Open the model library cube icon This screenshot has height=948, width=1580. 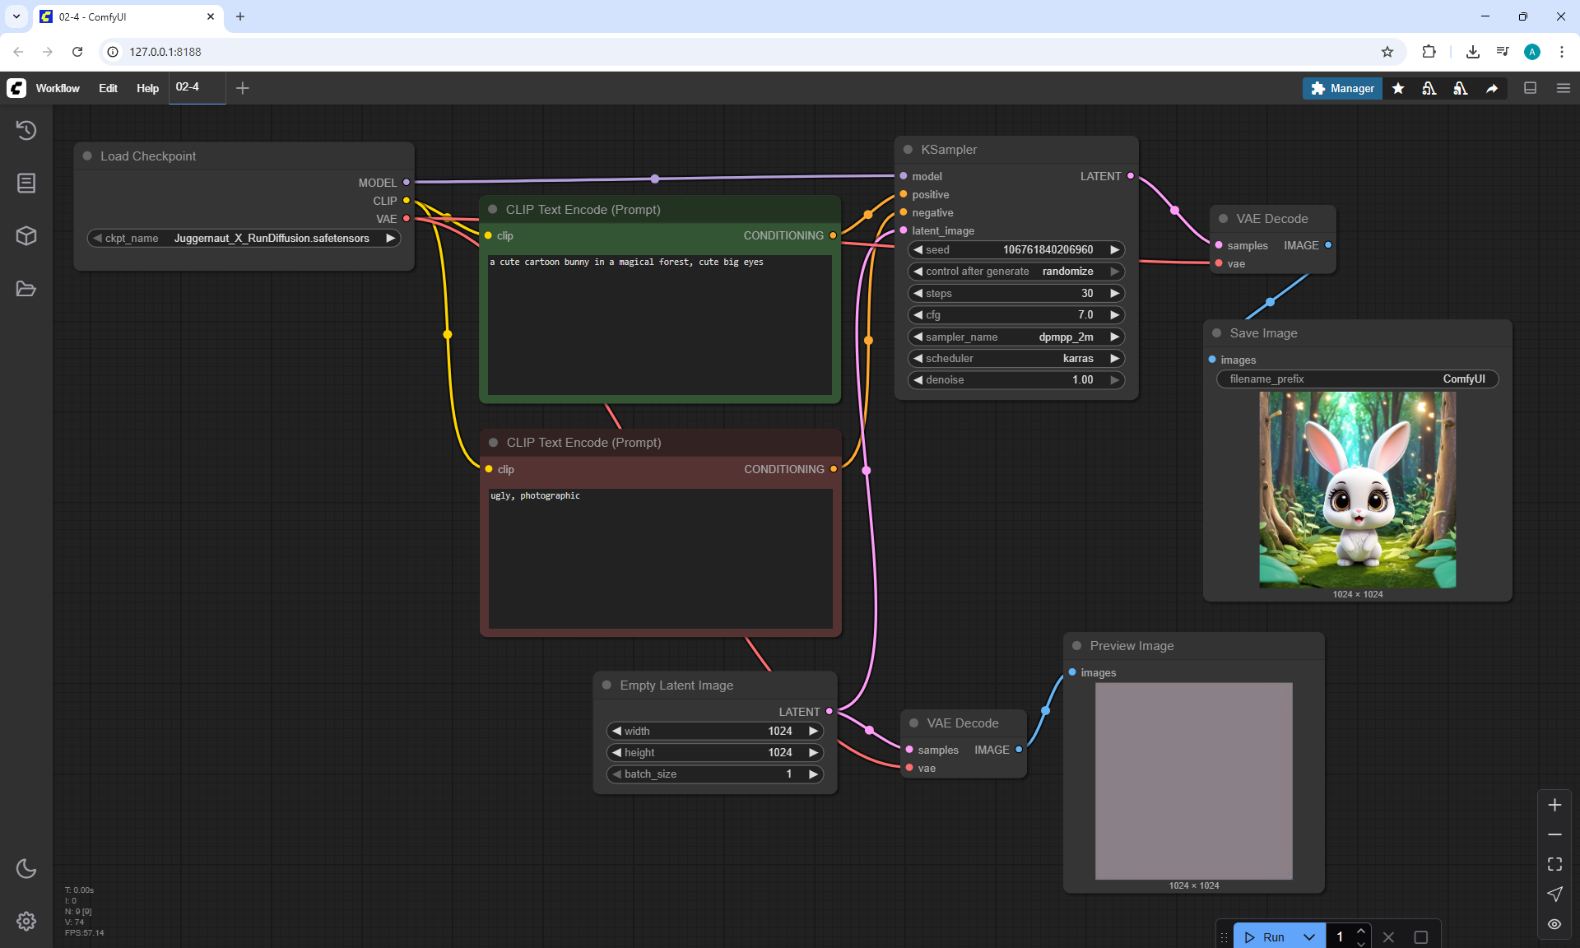[x=26, y=236]
